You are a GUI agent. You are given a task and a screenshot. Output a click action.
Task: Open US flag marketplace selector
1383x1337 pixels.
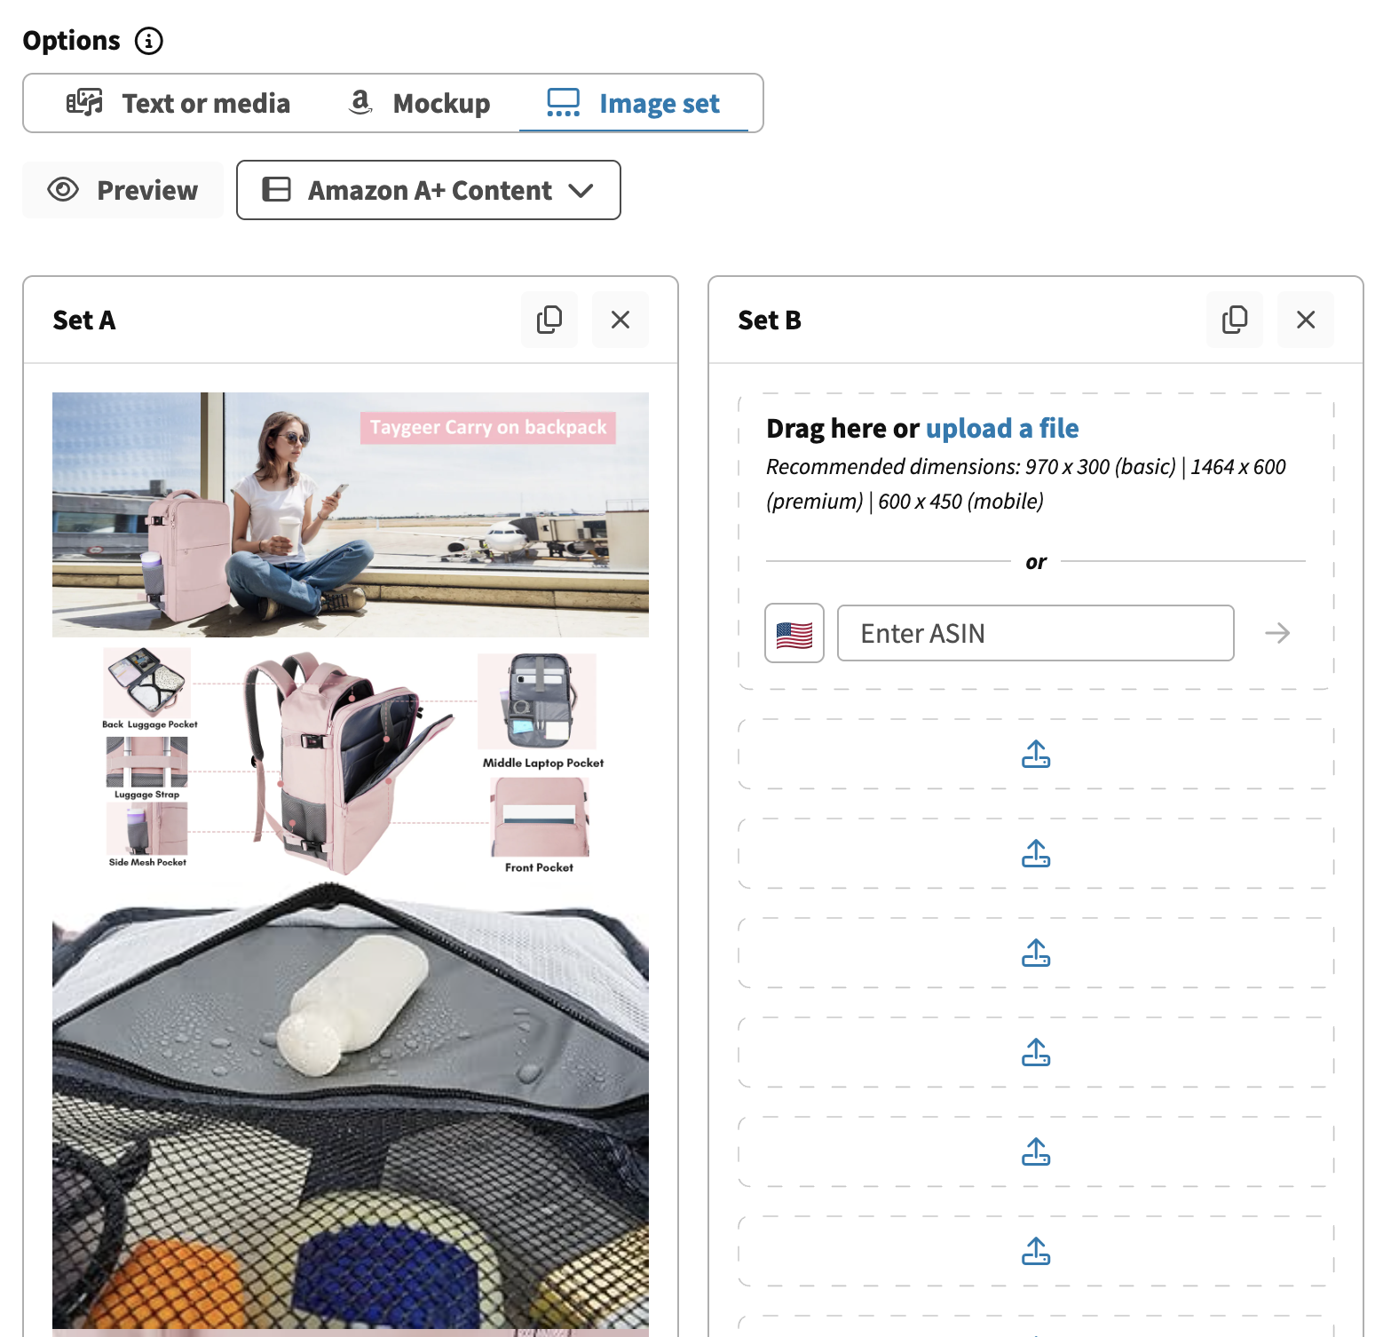794,633
